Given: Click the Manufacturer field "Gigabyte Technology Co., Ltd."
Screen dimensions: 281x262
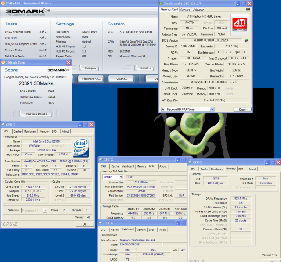Looking at the screenshot, I should pyautogui.click(x=153, y=240).
